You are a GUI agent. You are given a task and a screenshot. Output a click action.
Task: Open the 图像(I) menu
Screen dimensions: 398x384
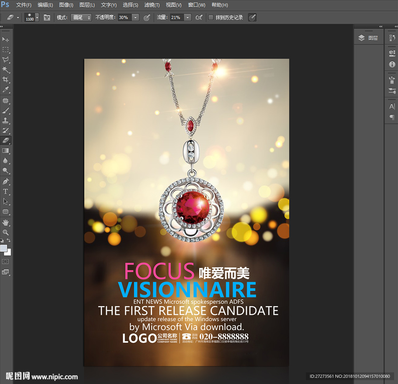tap(66, 5)
